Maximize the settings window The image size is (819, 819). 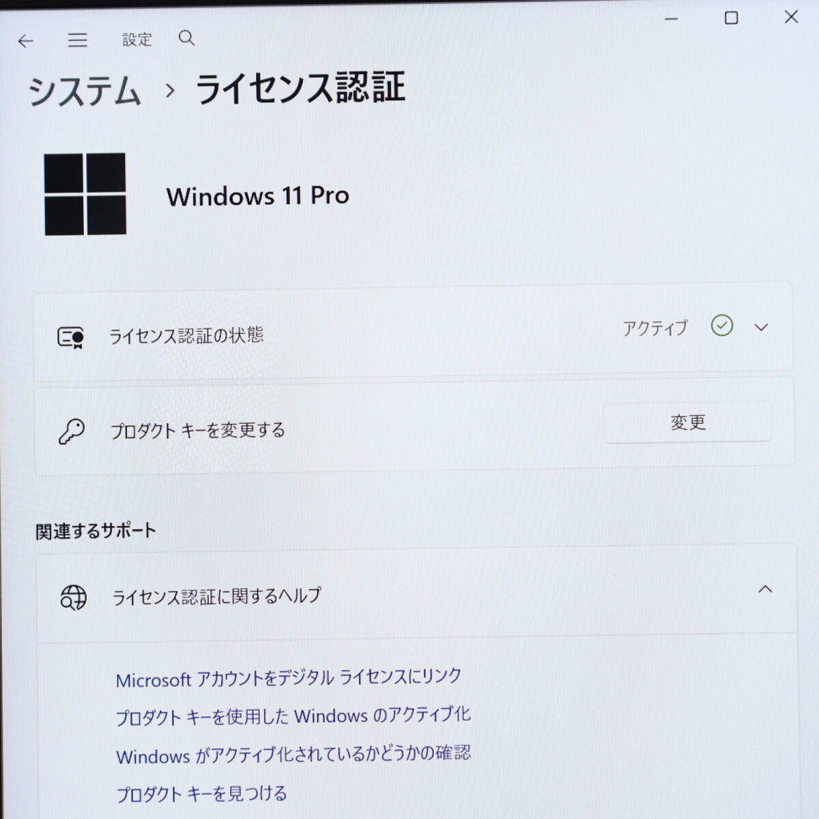(x=731, y=18)
